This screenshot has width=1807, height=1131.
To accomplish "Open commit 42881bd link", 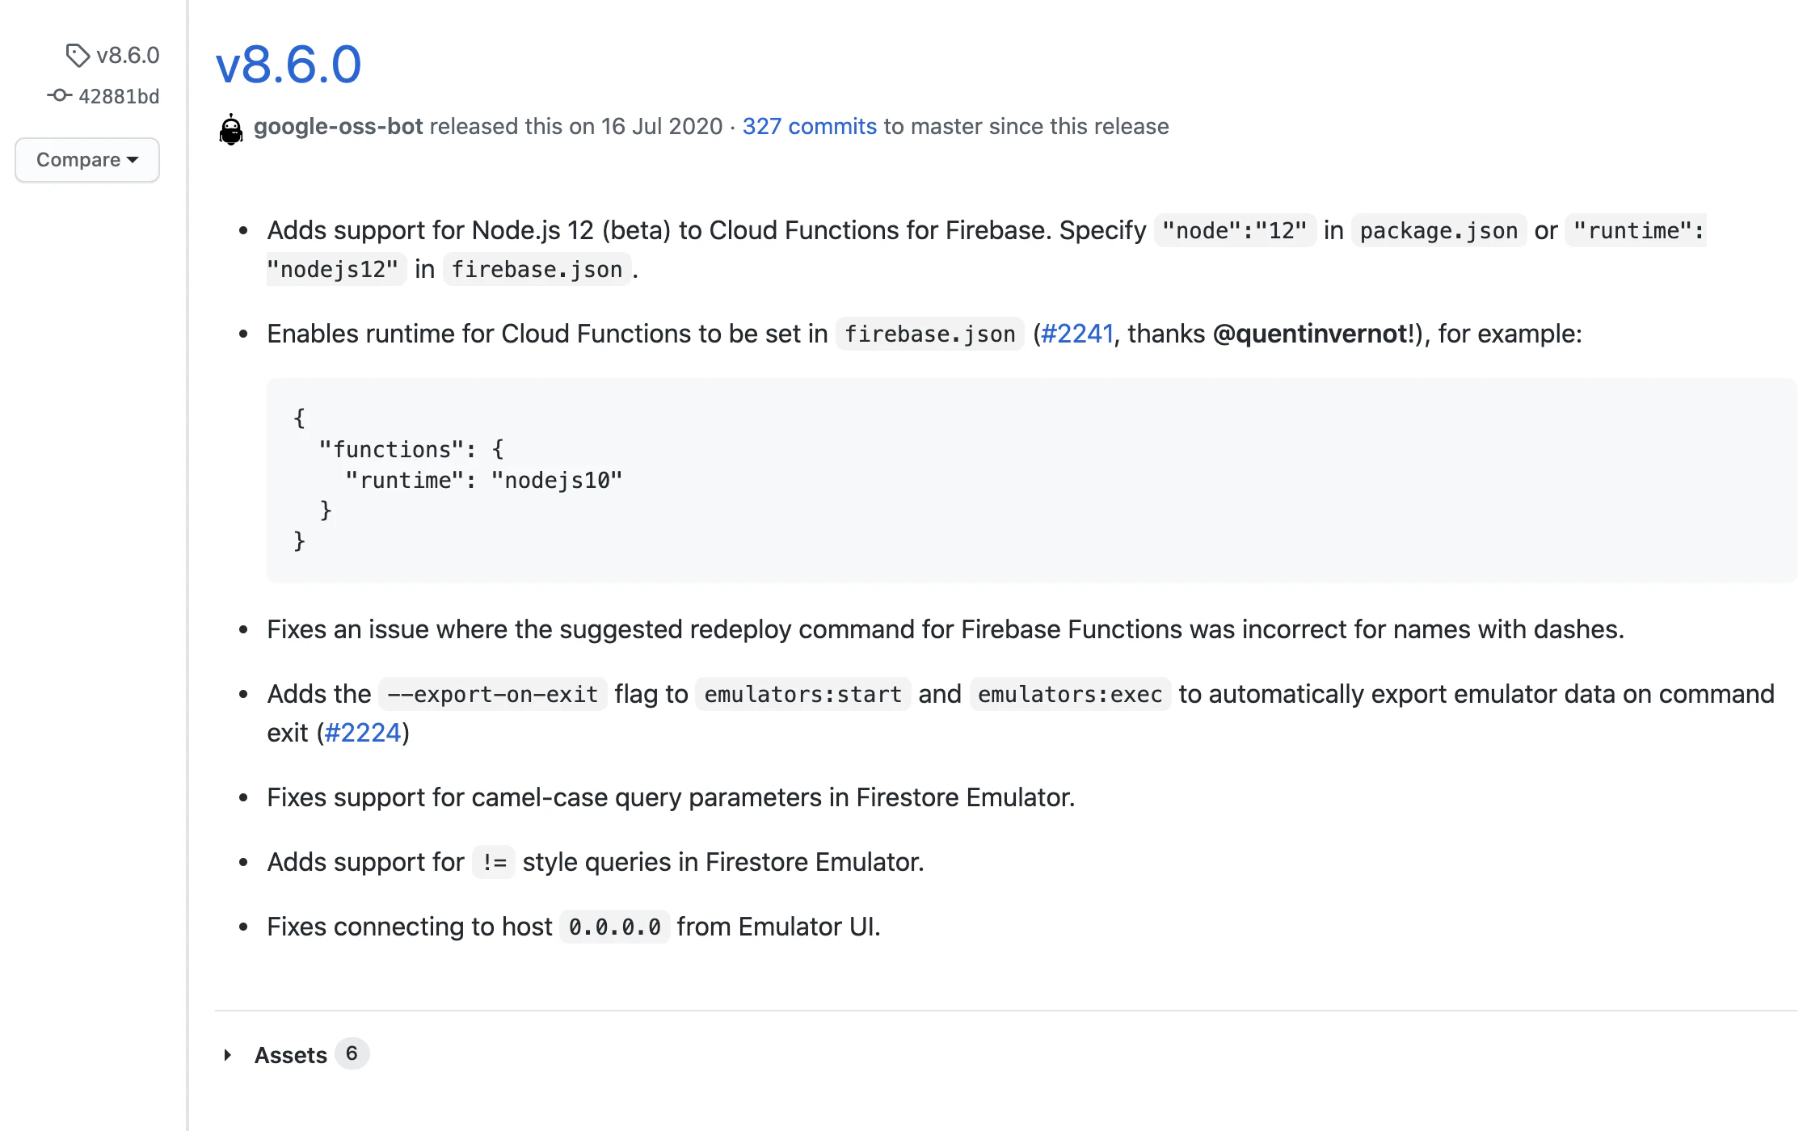I will coord(119,96).
